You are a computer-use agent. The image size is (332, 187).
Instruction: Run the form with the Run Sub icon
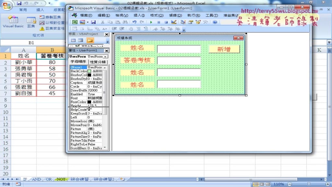click(151, 22)
